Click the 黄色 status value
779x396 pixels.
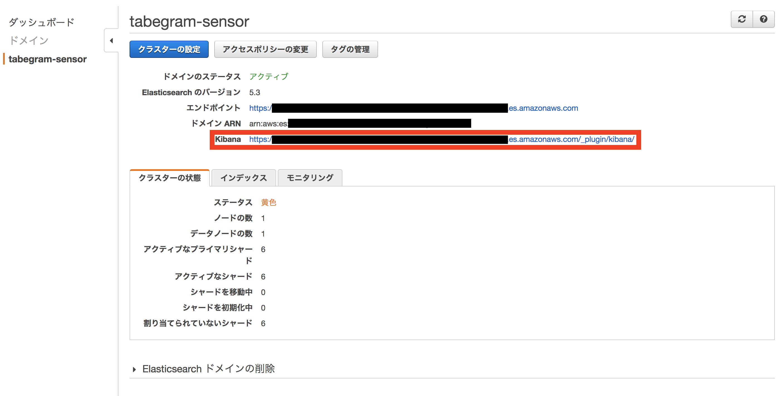click(269, 202)
